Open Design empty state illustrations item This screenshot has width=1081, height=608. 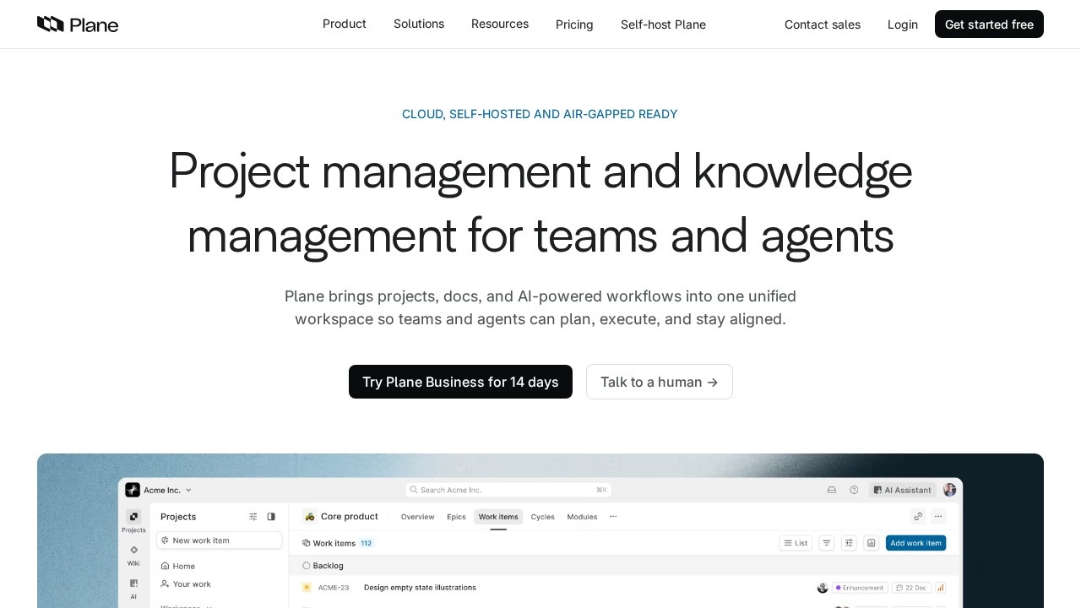(420, 588)
